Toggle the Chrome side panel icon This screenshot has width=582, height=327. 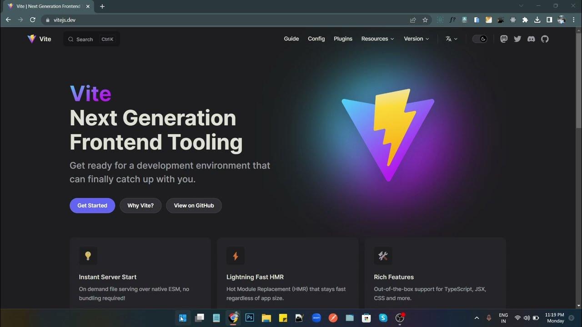pyautogui.click(x=549, y=20)
